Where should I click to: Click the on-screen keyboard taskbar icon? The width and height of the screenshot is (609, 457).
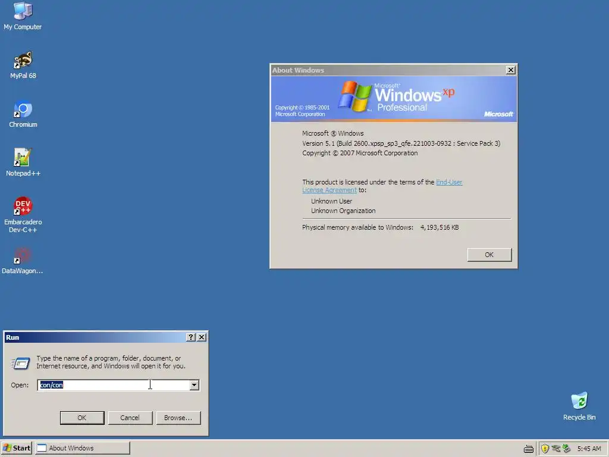(529, 449)
